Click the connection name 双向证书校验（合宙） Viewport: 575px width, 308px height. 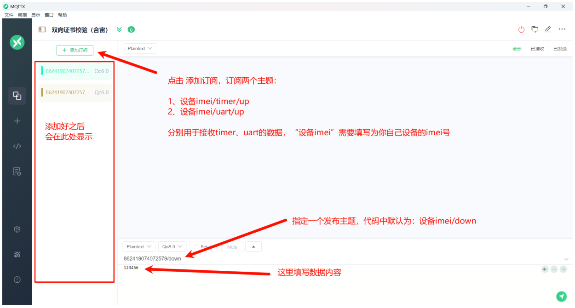(80, 30)
